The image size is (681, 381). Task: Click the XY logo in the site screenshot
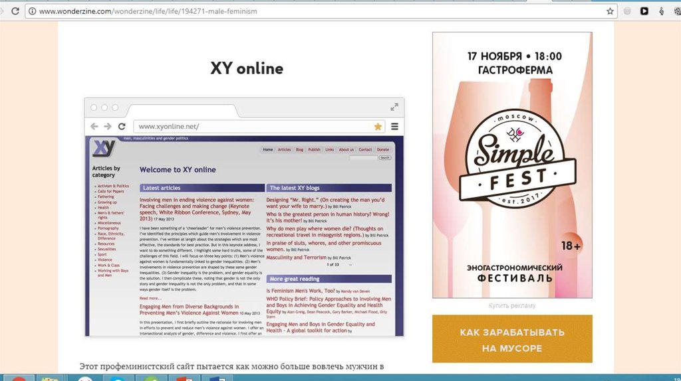coord(103,147)
